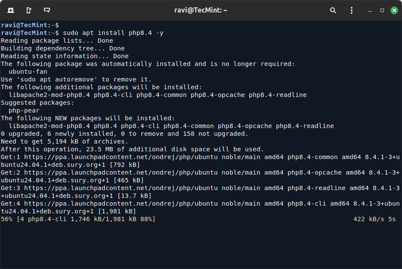
Task: Open the three-dot terminal menu
Action: tap(352, 10)
